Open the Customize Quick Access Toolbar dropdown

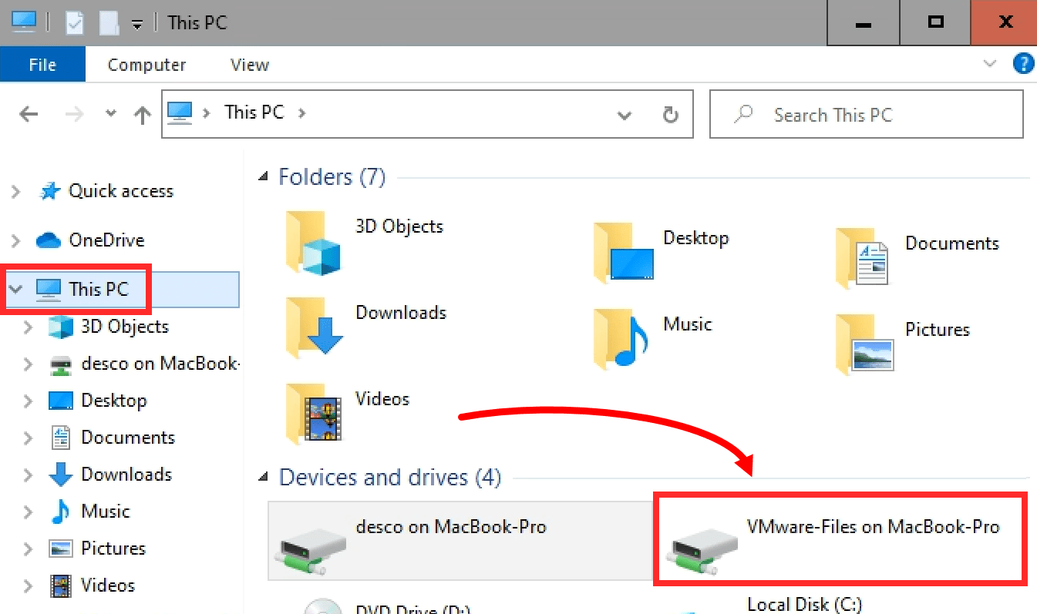[137, 24]
